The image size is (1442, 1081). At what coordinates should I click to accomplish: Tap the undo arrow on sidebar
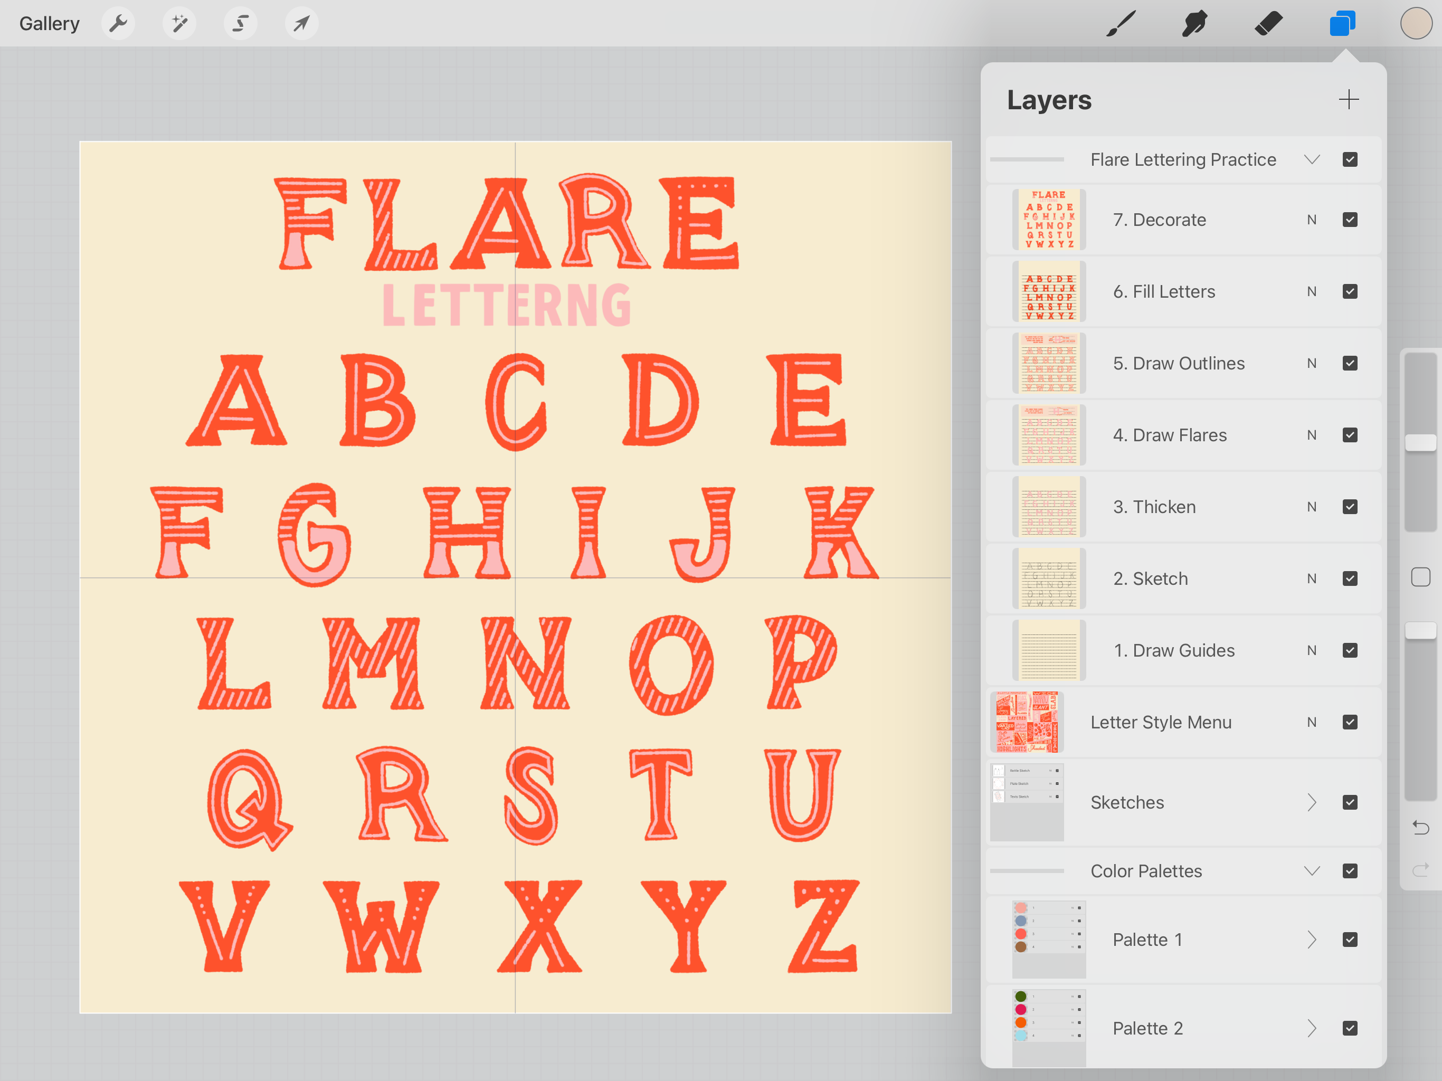point(1420,827)
